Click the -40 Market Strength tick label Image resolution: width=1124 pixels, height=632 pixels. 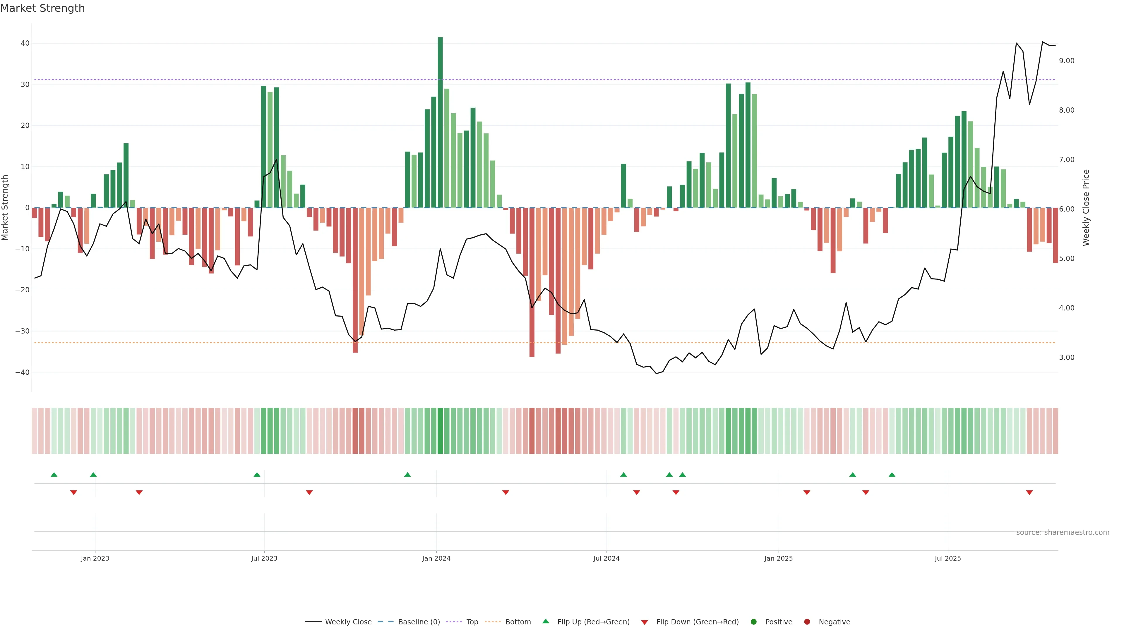tap(22, 372)
